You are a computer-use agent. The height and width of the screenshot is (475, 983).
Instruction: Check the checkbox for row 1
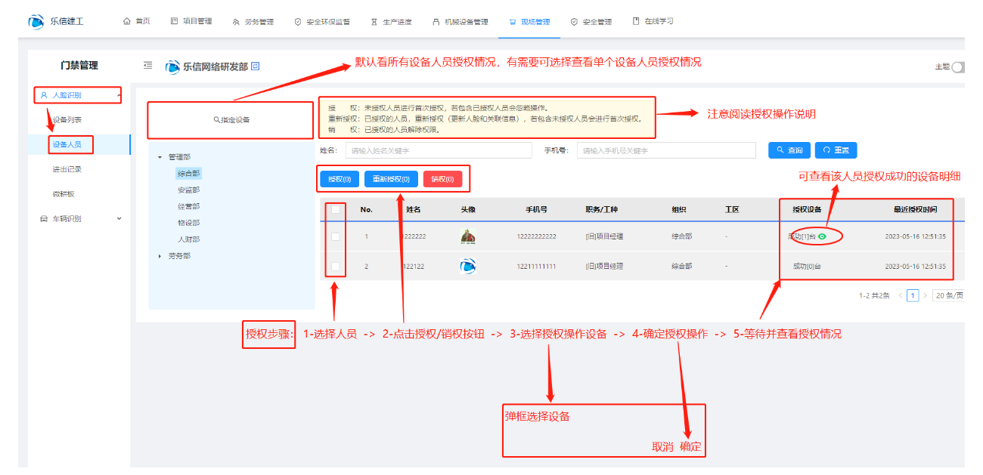tap(336, 236)
